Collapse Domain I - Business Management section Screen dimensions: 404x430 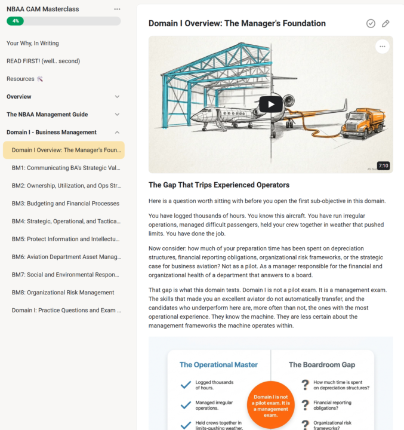(117, 132)
